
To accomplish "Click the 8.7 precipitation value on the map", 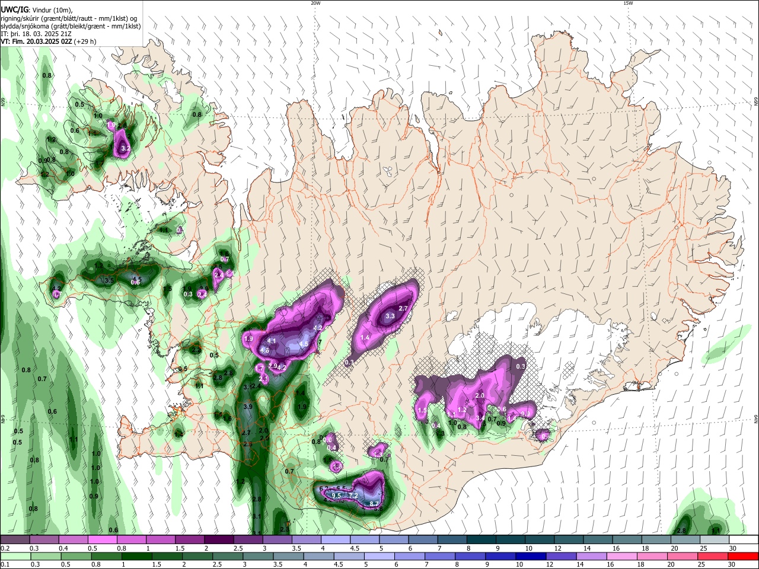I will (374, 504).
